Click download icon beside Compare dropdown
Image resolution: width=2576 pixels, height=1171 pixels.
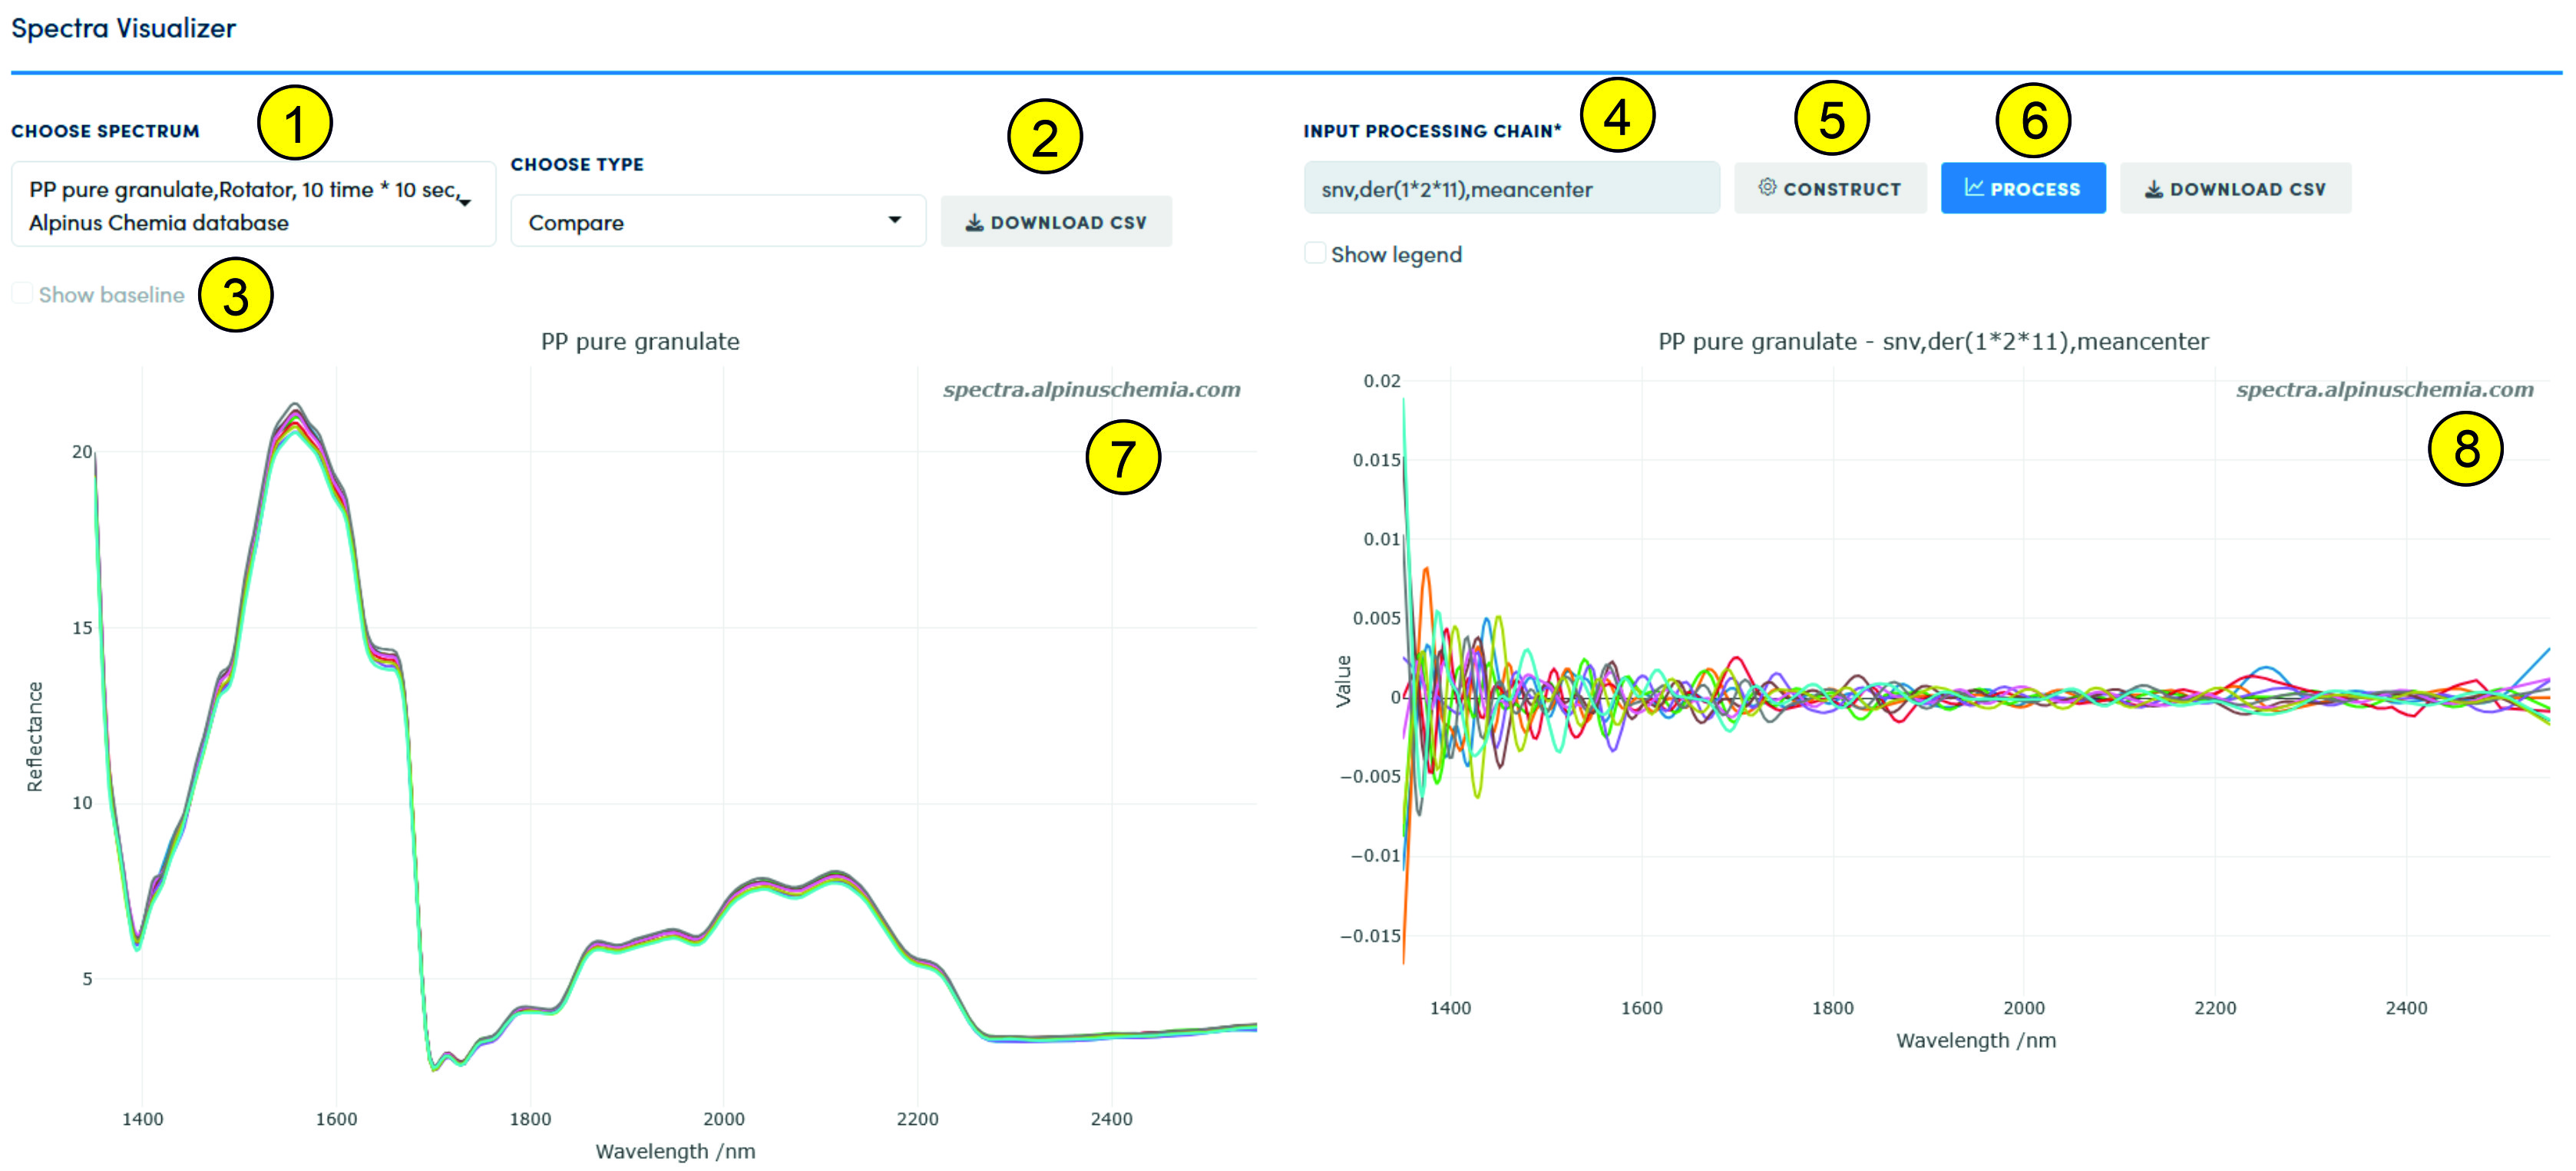click(x=974, y=222)
